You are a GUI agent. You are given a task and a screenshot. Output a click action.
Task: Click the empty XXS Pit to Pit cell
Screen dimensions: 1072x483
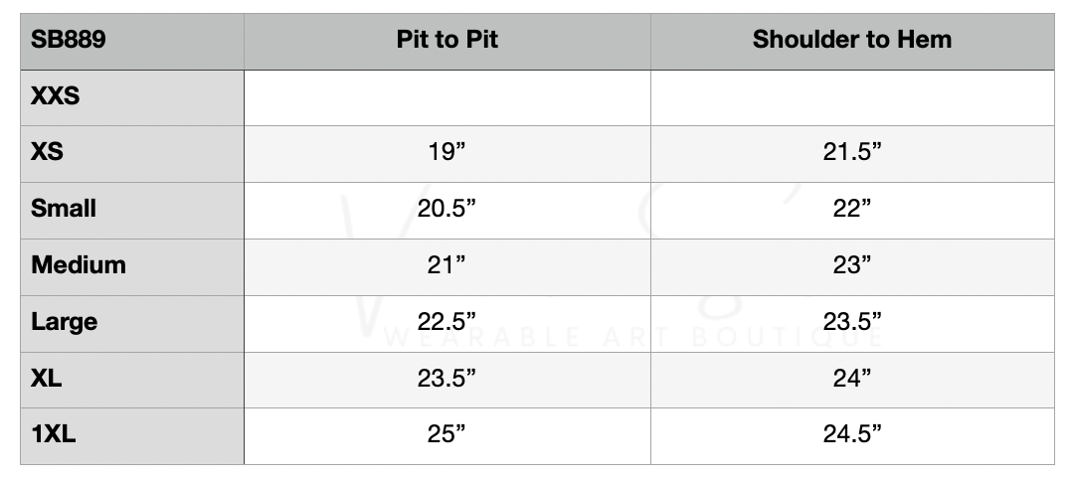coord(447,97)
